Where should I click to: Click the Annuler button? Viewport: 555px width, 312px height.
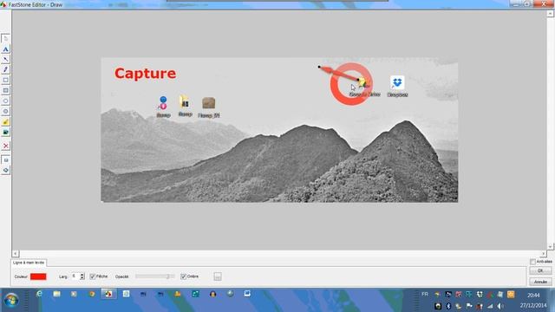(540, 282)
